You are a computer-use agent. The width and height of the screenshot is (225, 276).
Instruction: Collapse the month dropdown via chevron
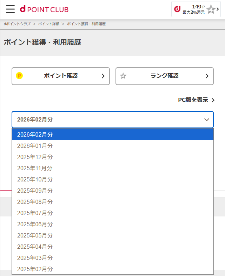(206, 120)
